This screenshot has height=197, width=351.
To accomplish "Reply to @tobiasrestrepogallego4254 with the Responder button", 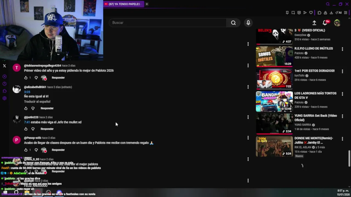I will [58, 78].
